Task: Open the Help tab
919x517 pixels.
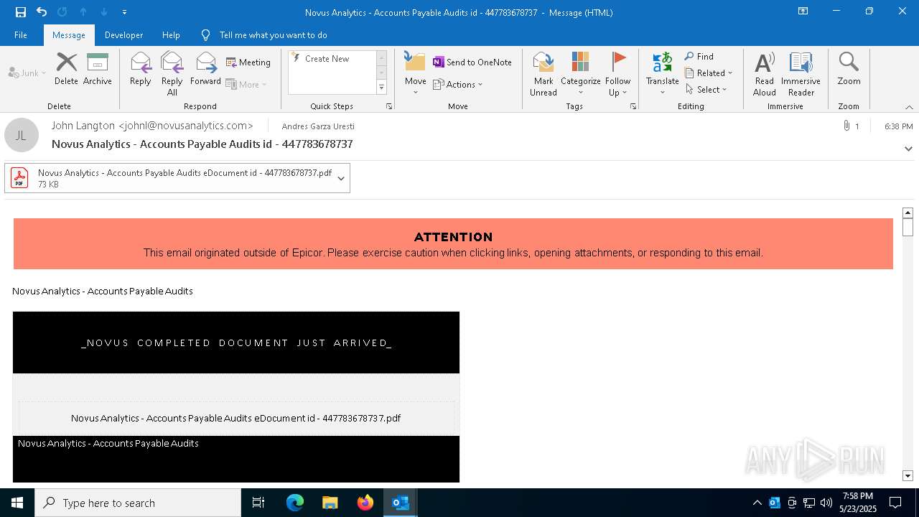Action: pyautogui.click(x=171, y=35)
